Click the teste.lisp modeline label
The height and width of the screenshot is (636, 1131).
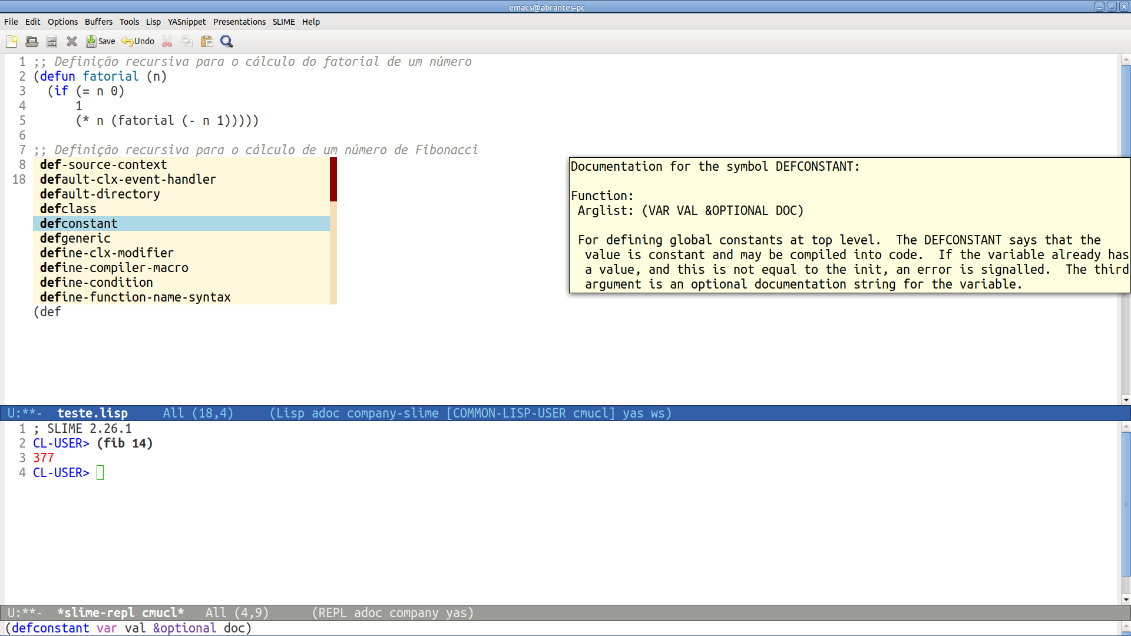(92, 413)
